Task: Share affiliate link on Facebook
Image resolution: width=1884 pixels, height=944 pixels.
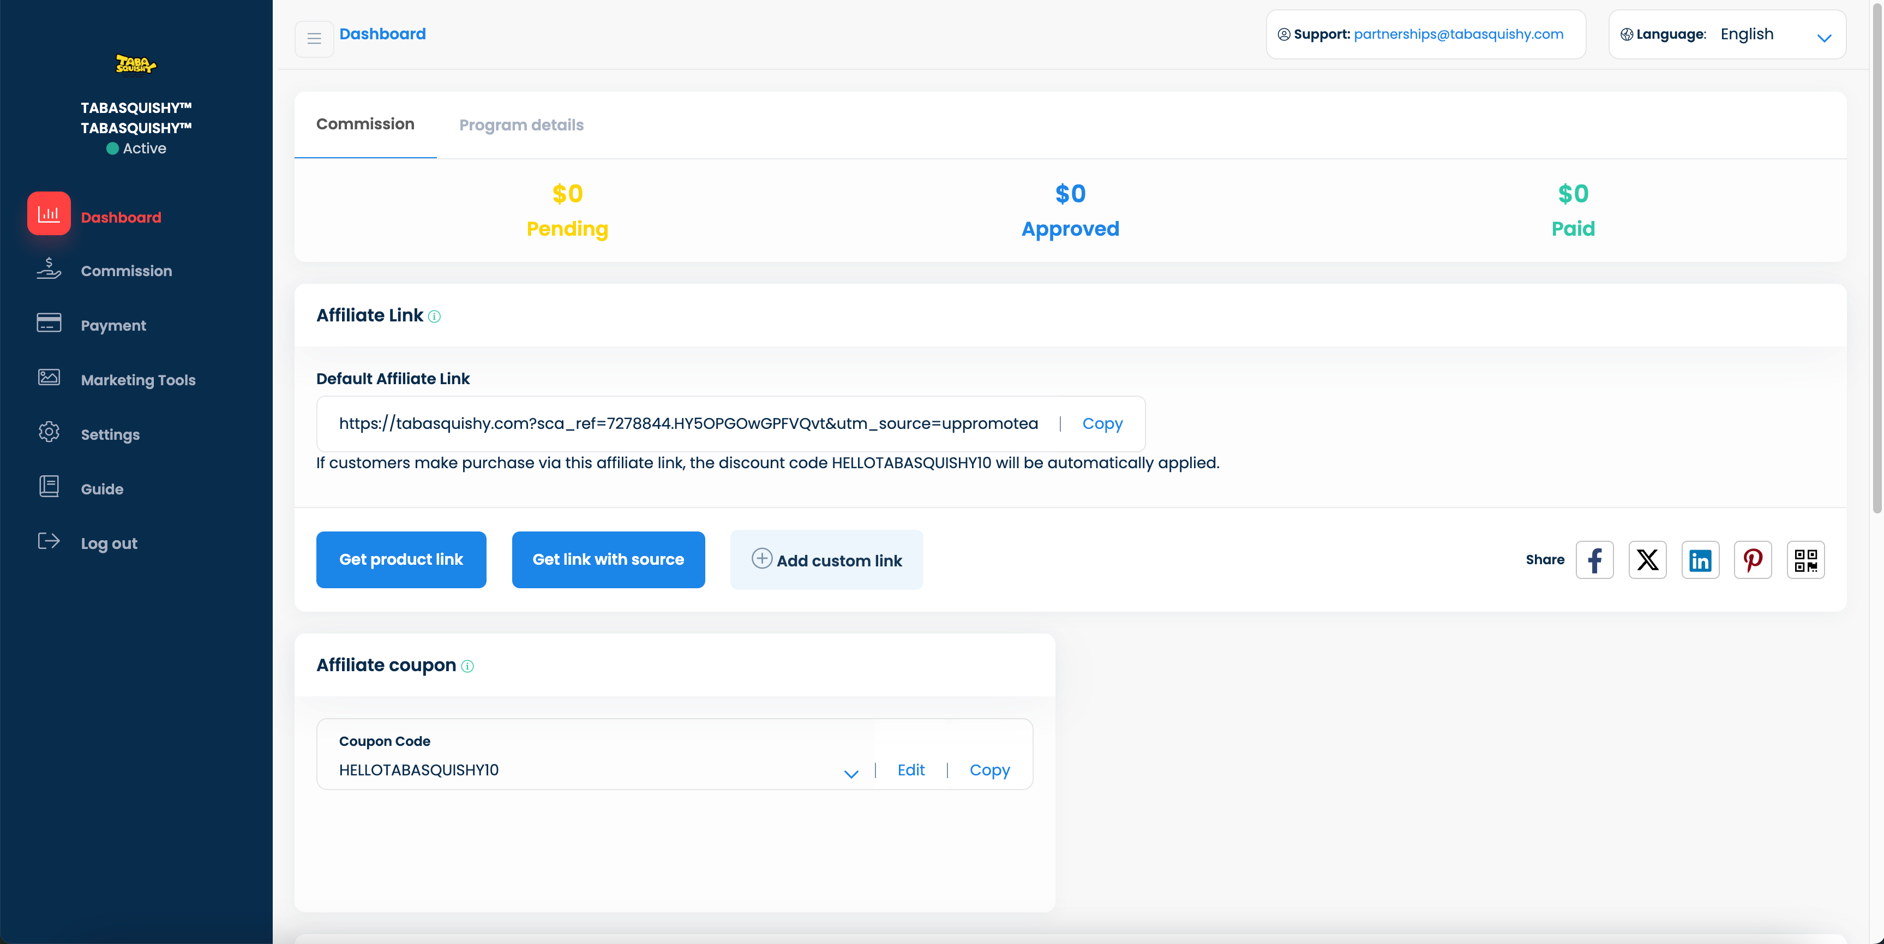Action: pyautogui.click(x=1594, y=560)
